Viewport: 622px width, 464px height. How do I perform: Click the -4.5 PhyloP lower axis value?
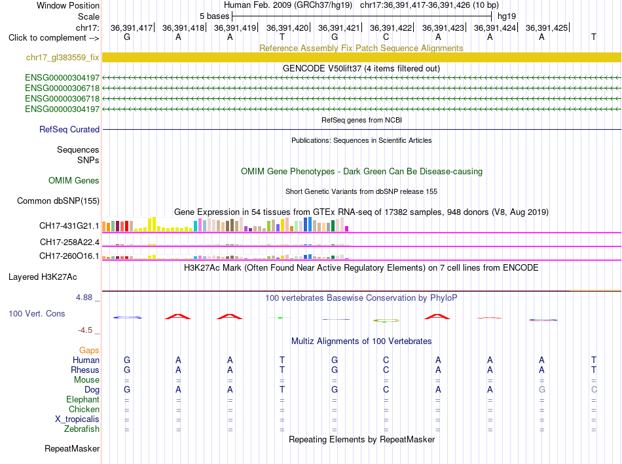pos(85,330)
